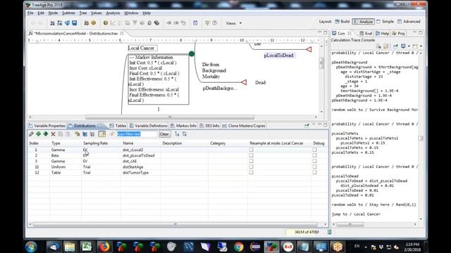Screen dimensions: 451x253
Task: Click the Save (floppy disk) toolbar icon
Action: tap(75, 23)
